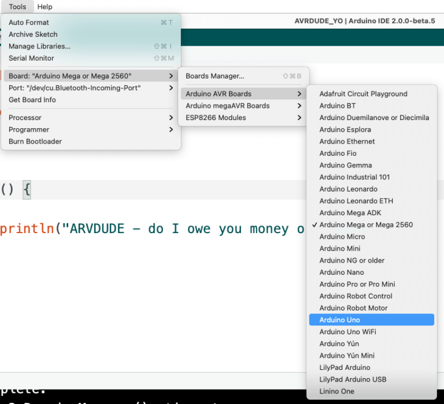This screenshot has width=444, height=404.
Task: Select Arduino Duemilanove or Diecimila
Action: (372, 117)
